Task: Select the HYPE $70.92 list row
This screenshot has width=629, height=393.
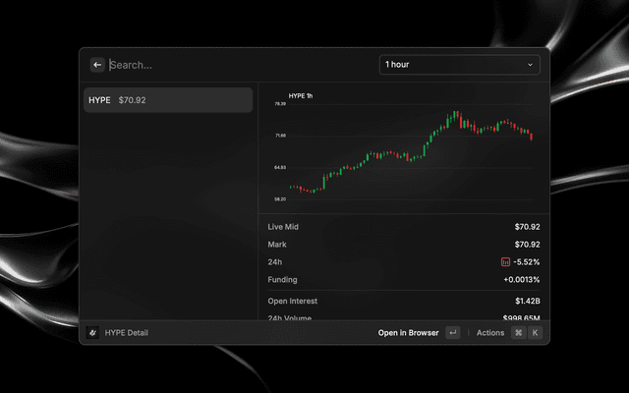Action: tap(168, 100)
